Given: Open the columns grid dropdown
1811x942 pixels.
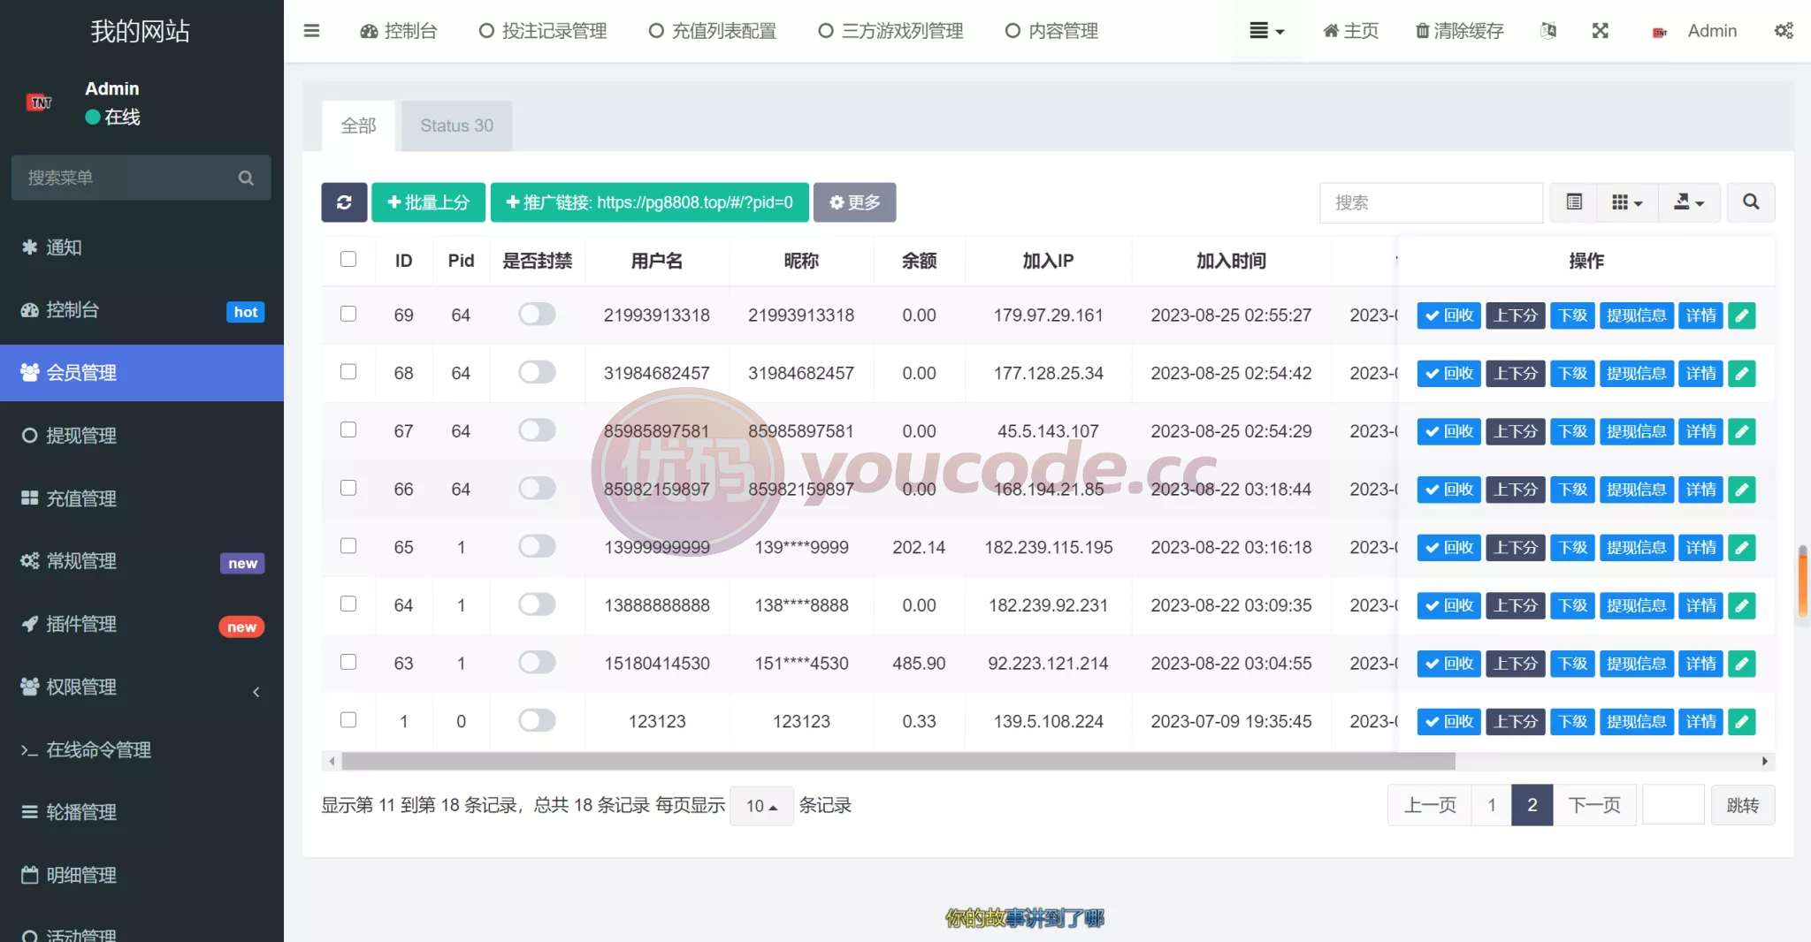Looking at the screenshot, I should tap(1627, 202).
